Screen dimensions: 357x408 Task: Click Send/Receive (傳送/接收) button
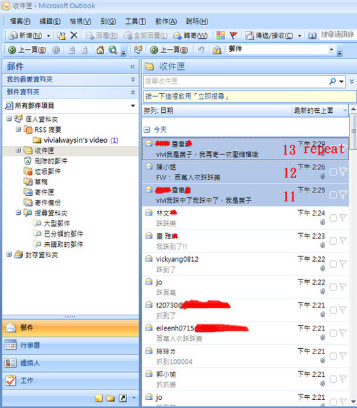[x=269, y=35]
